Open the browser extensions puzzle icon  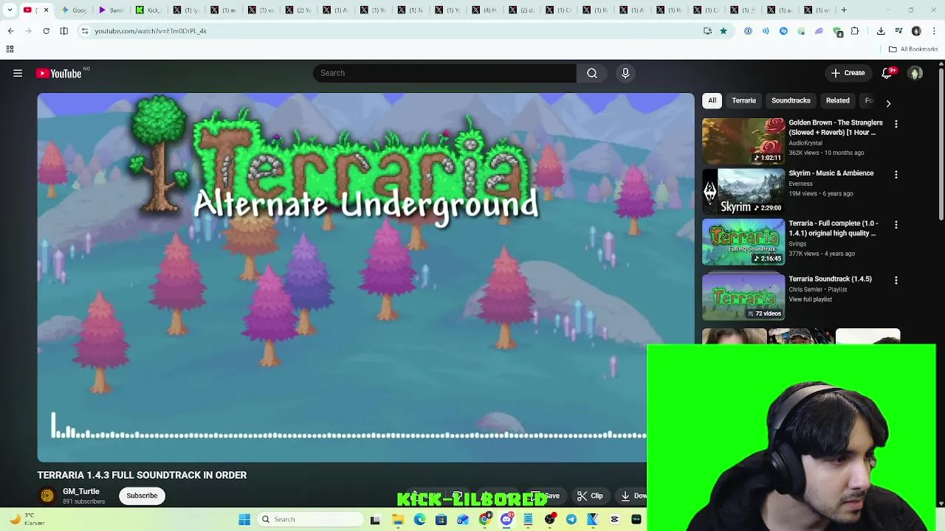coord(855,31)
